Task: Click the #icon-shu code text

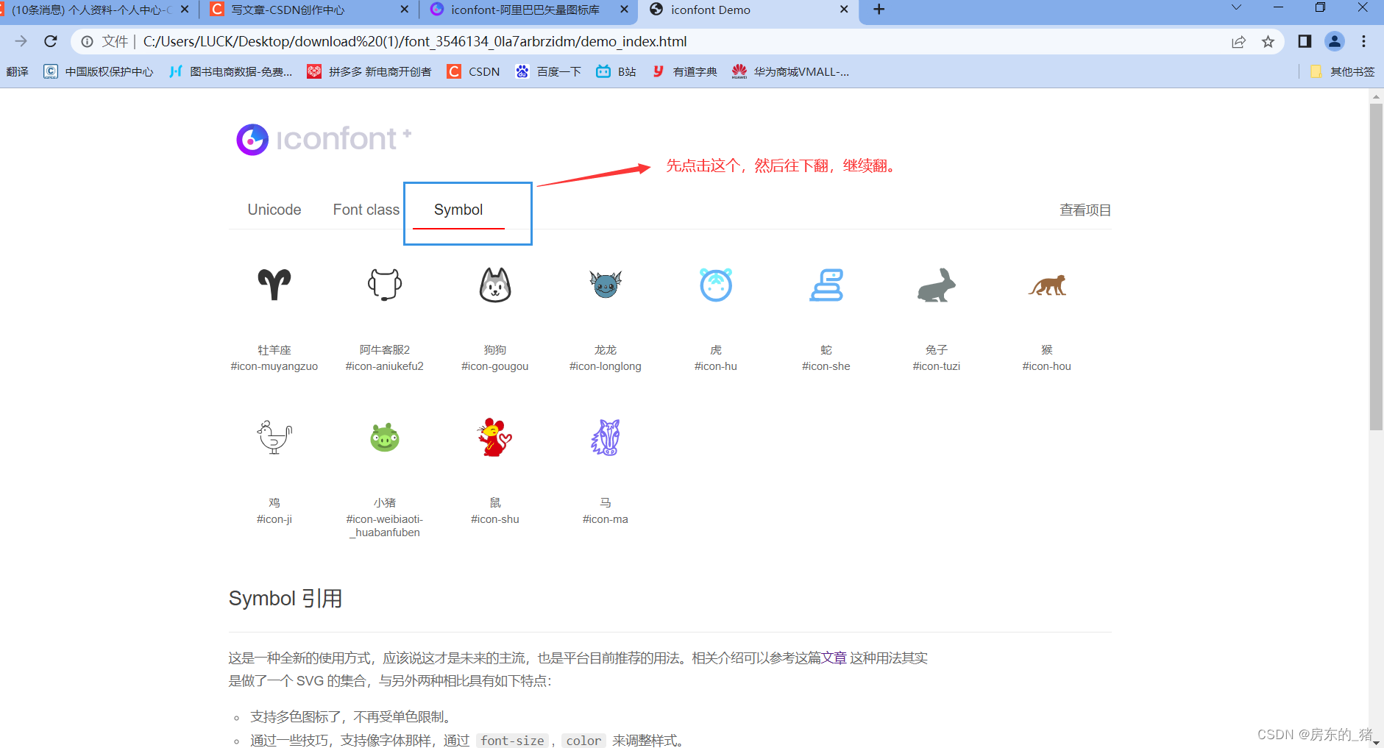Action: 495,519
